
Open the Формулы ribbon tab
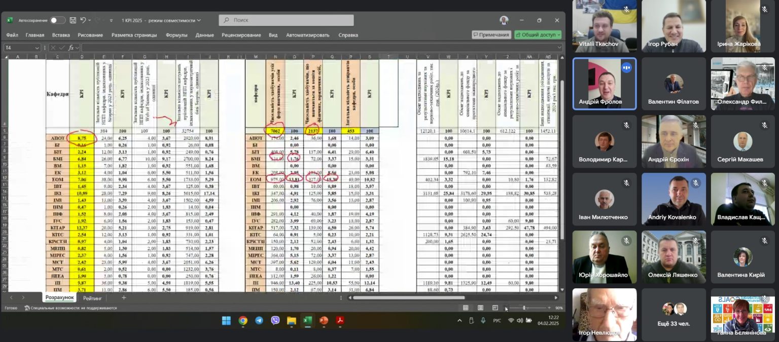click(x=176, y=35)
